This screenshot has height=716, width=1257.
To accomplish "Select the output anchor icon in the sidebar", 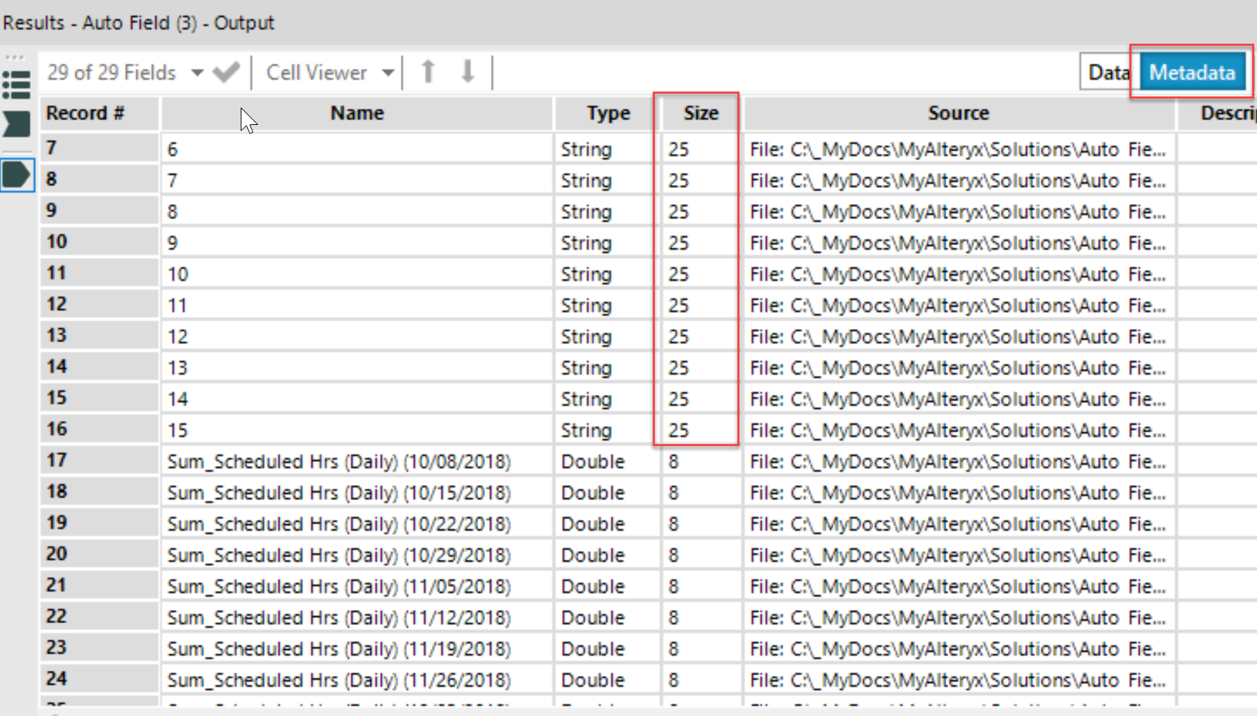I will tap(17, 175).
